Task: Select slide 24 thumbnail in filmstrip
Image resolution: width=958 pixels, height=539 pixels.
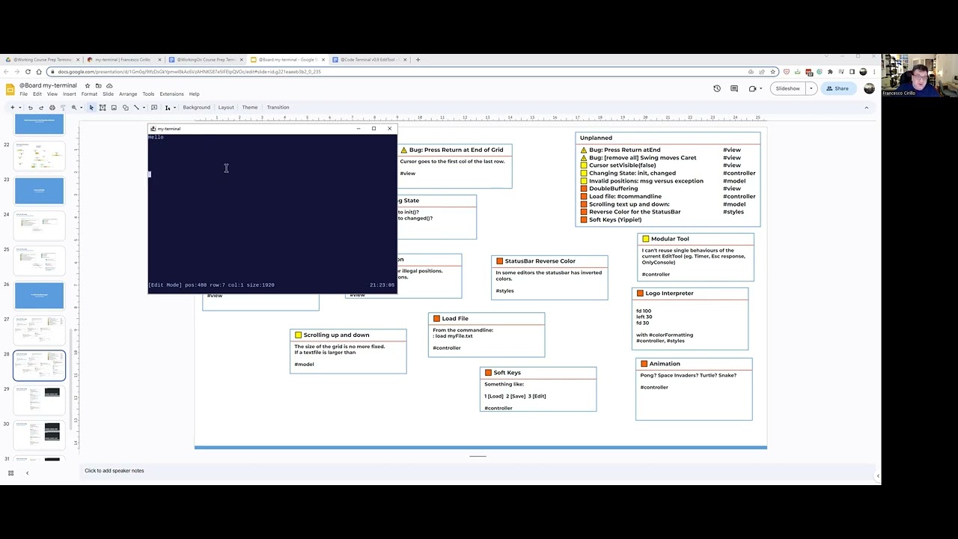Action: 40,225
